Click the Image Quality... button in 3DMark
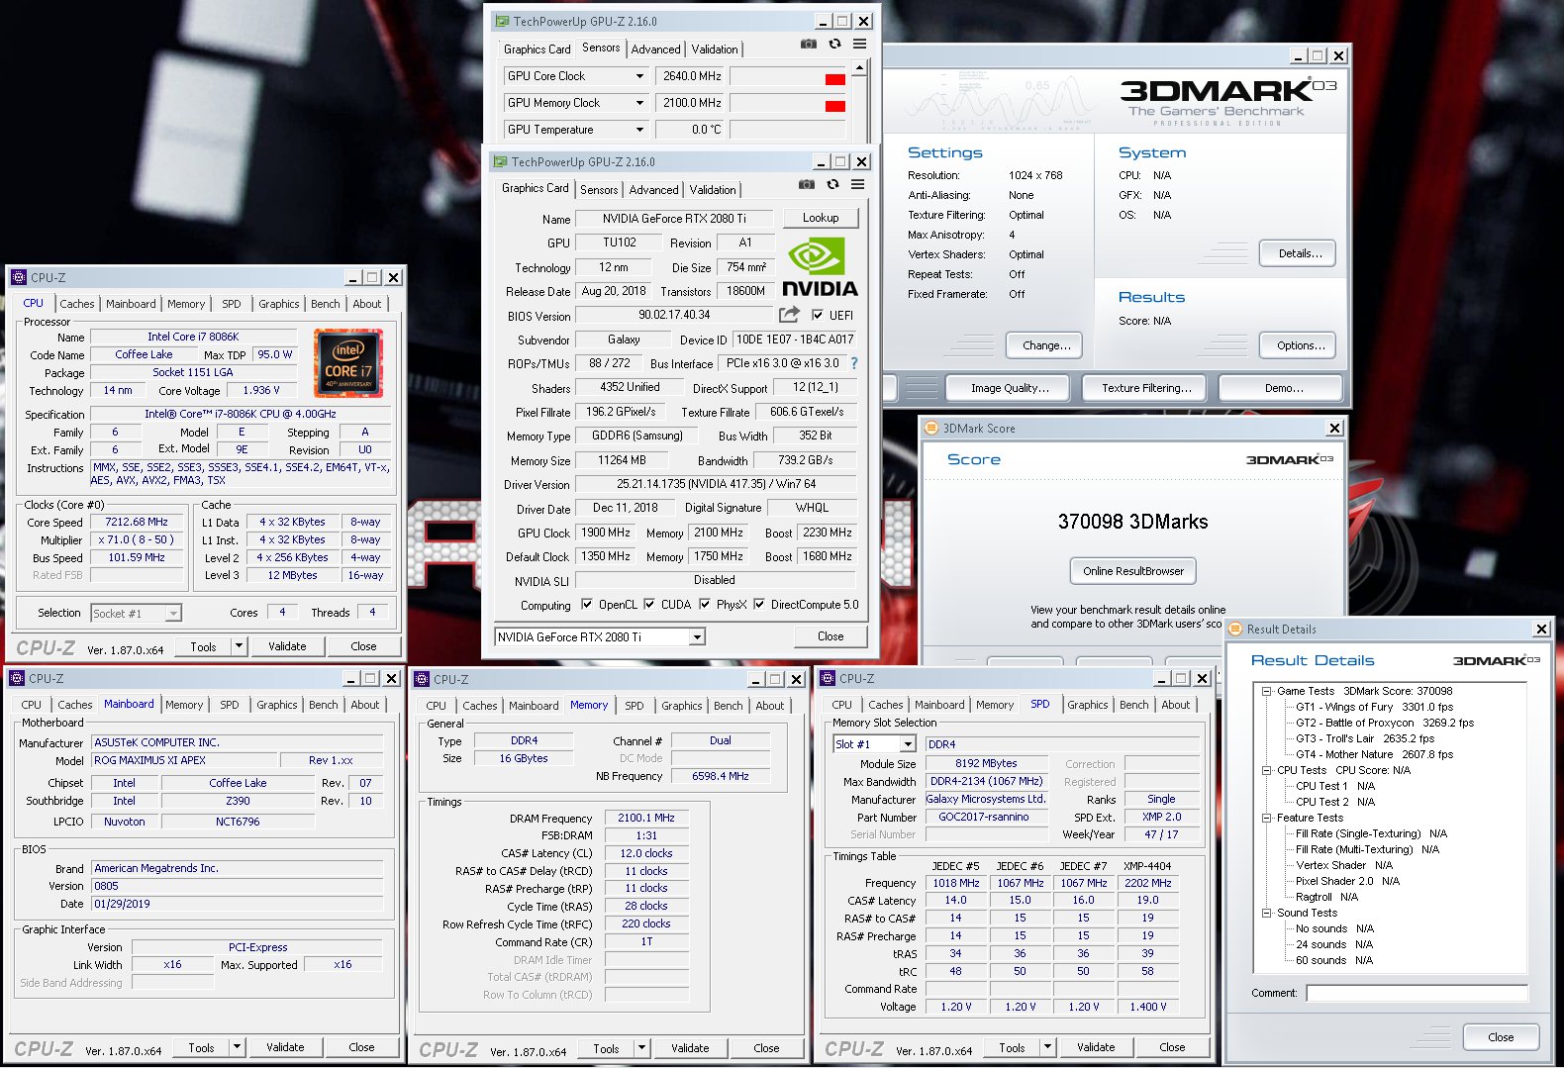This screenshot has width=1564, height=1069. tap(1009, 388)
